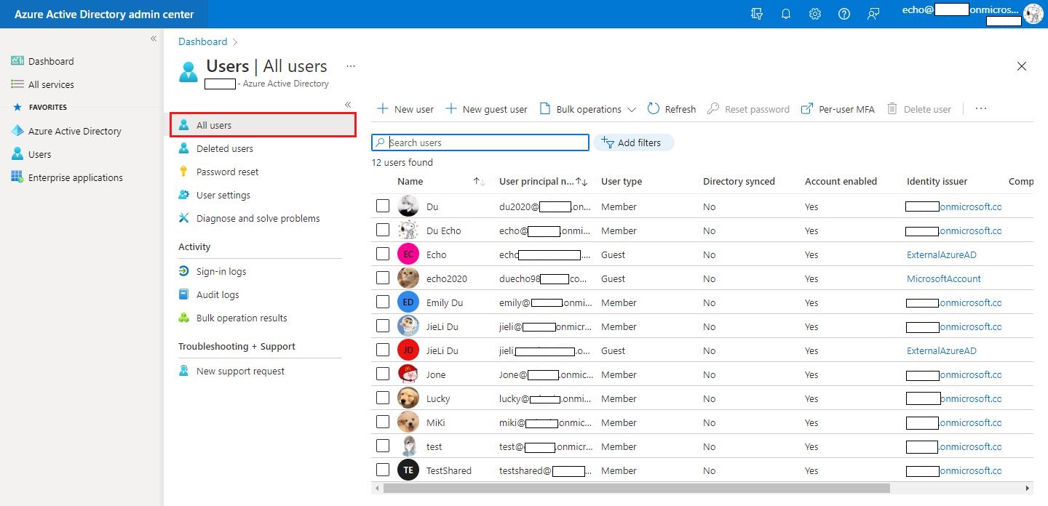Screen dimensions: 1048x506
Task: Click Delete user in toolbar
Action: [918, 109]
